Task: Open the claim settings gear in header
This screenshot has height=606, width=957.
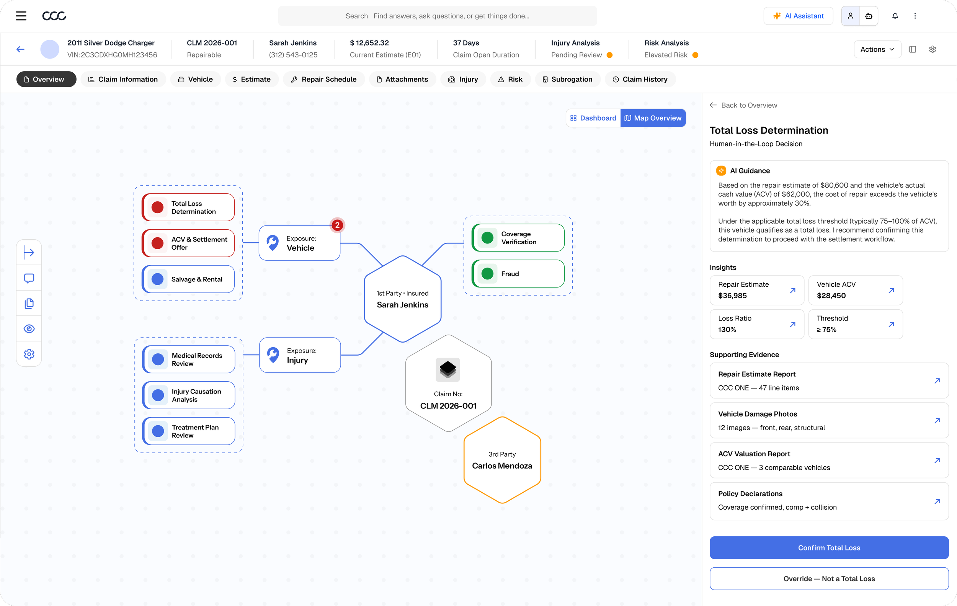Action: 933,49
